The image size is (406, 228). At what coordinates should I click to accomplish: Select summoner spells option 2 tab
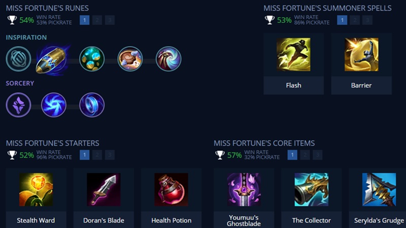coord(355,20)
